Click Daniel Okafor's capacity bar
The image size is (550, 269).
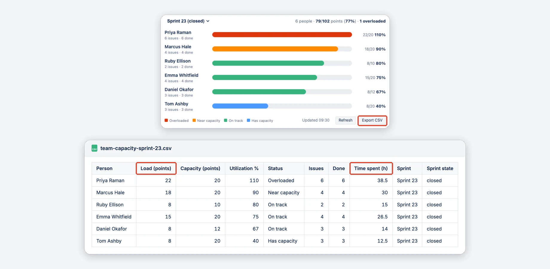282,92
